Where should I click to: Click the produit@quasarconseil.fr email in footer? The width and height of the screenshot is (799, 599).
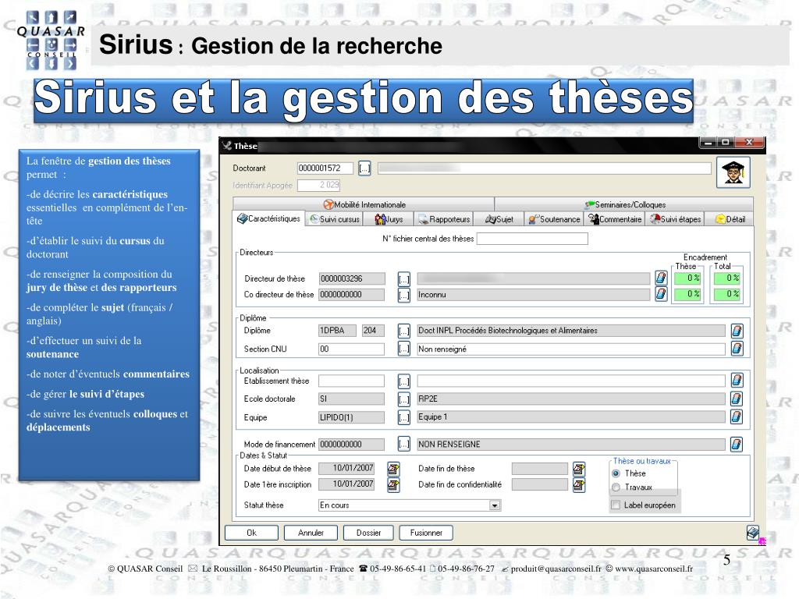pyautogui.click(x=556, y=569)
